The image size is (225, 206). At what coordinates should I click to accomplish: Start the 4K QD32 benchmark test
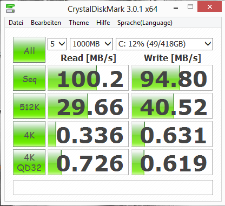pos(29,162)
